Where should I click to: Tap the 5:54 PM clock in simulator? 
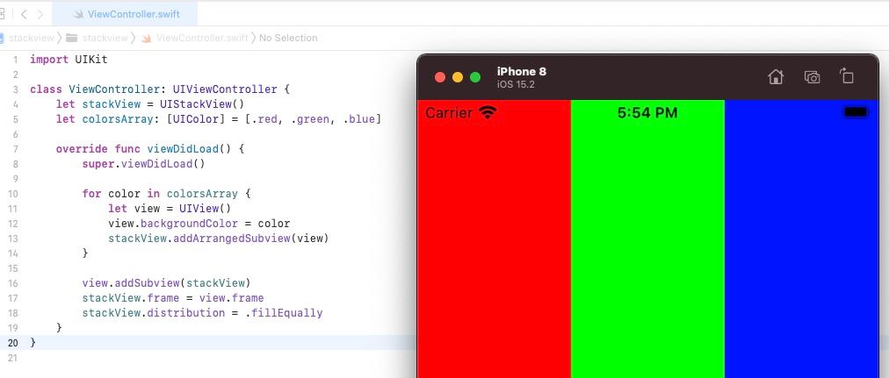point(647,112)
